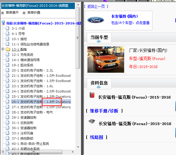
Task: Click the page icon of 10-1 接地
Action: click(8, 39)
